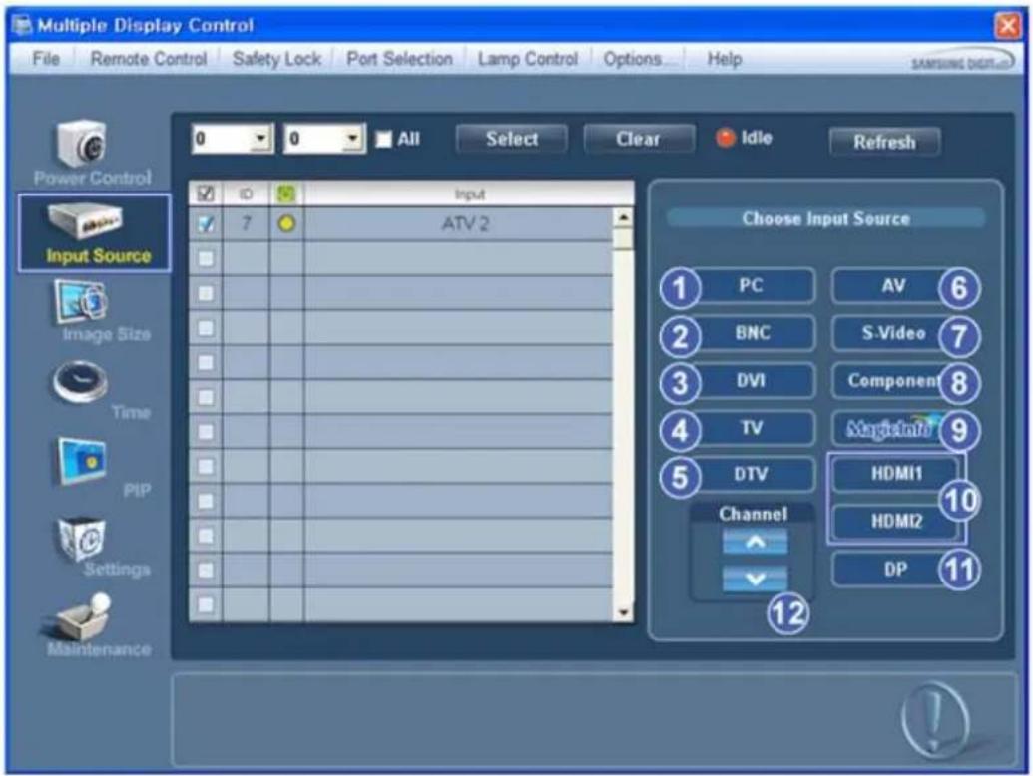
Task: Choose DVI input source
Action: [x=751, y=380]
